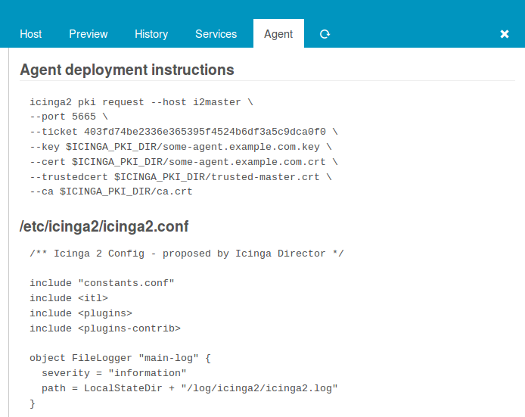
Task: Click the '--ca $ICINGA_PKI_DIR/ca.crt' line
Action: point(111,191)
